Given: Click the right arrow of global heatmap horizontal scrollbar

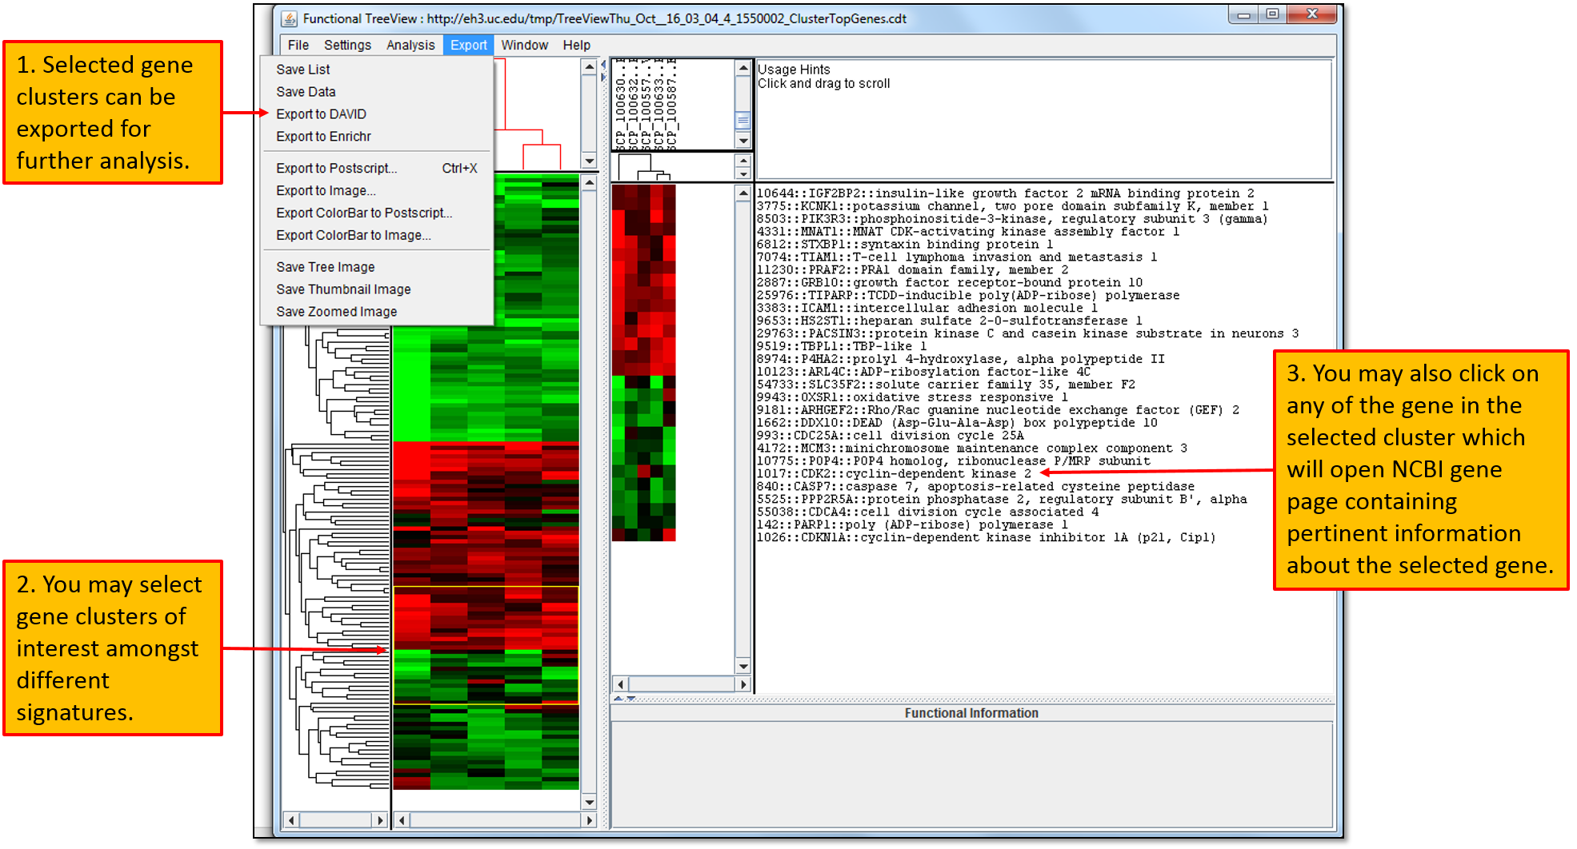Looking at the screenshot, I should [x=590, y=820].
